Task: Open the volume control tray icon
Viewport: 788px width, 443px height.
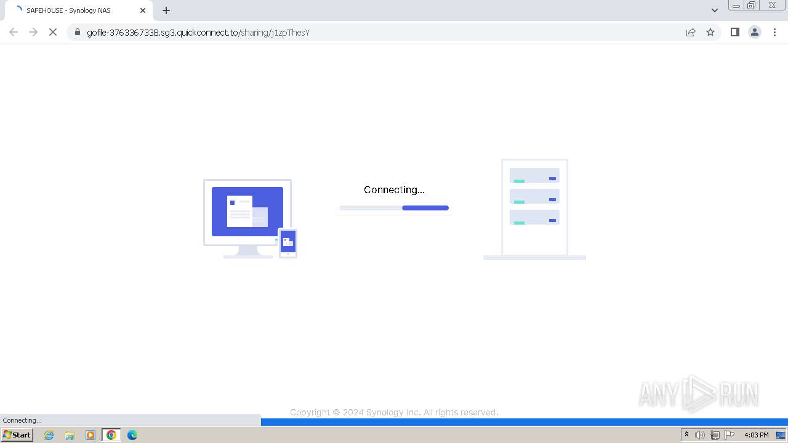Action: pos(700,435)
